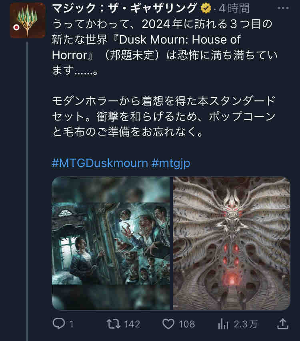
Task: Open the マジック：ザ・ギャザリング account name
Action: [x=125, y=8]
